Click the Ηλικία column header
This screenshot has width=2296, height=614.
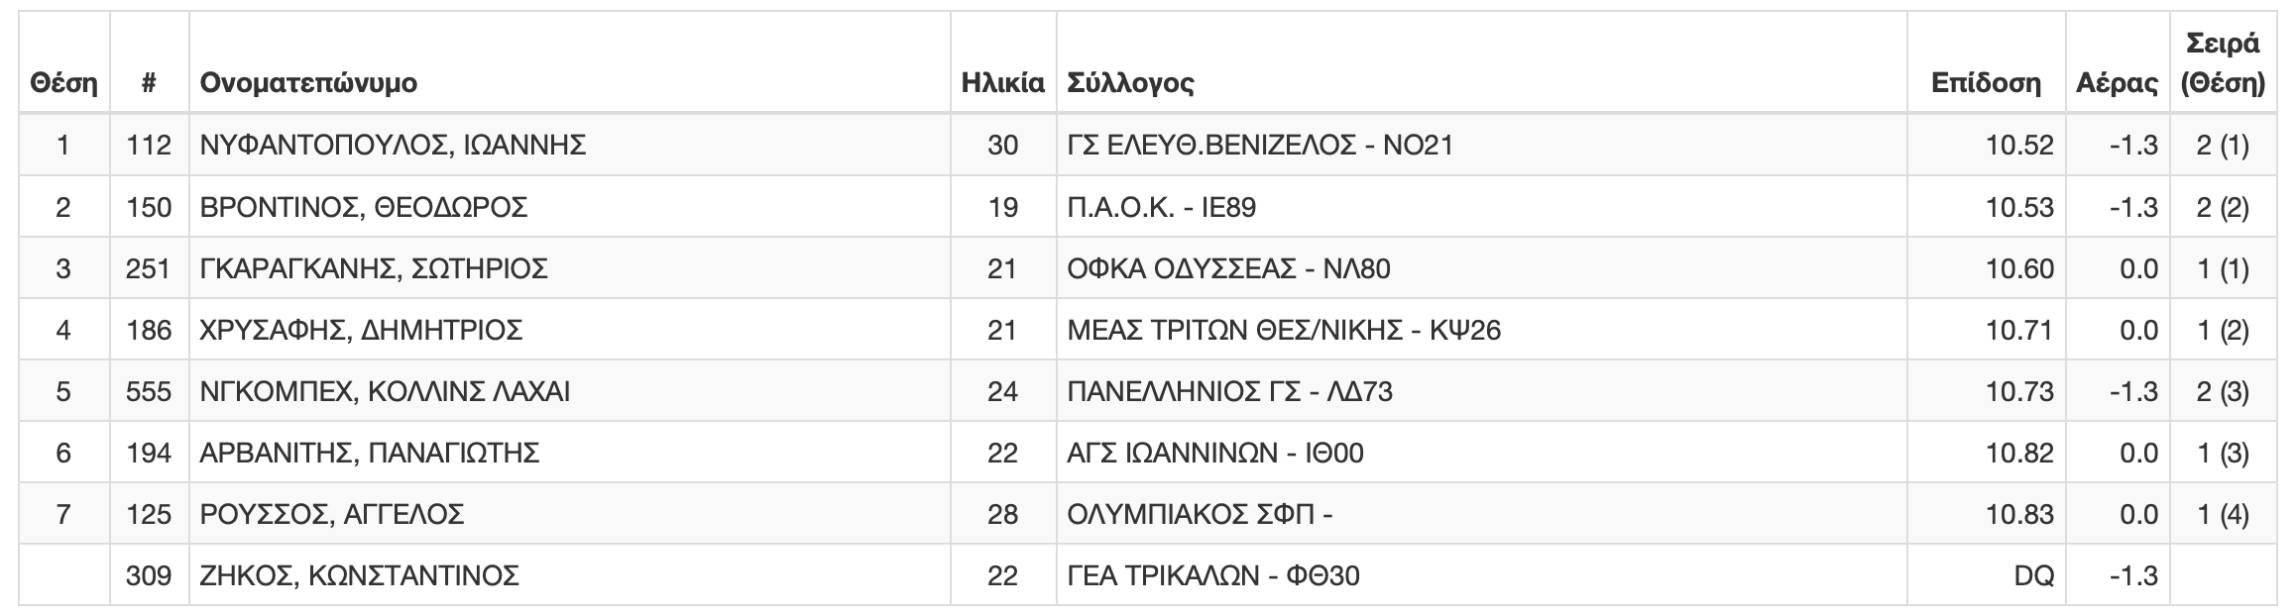(x=1002, y=83)
